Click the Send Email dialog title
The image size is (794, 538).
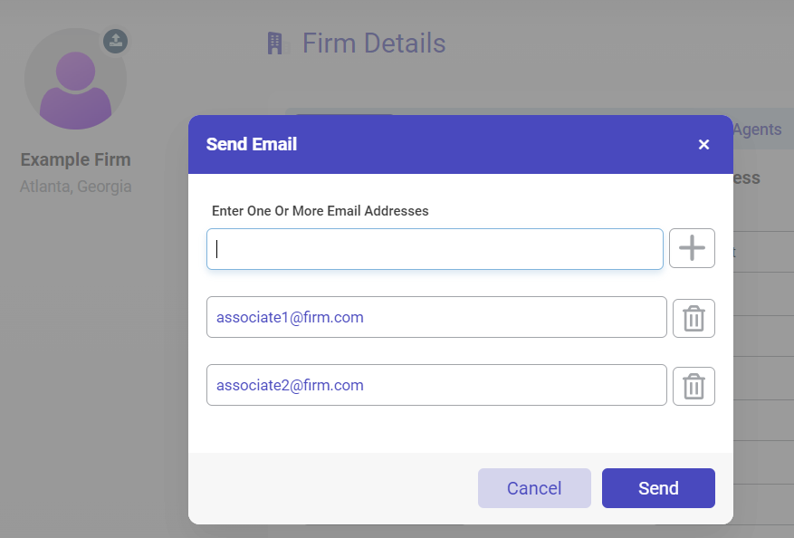click(252, 144)
